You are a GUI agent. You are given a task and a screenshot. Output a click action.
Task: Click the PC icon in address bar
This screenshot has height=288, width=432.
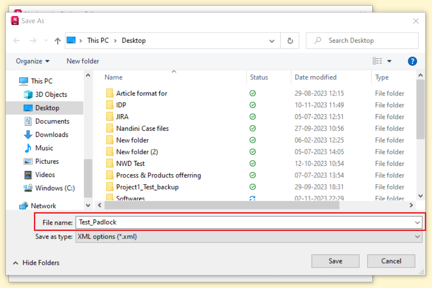[71, 41]
